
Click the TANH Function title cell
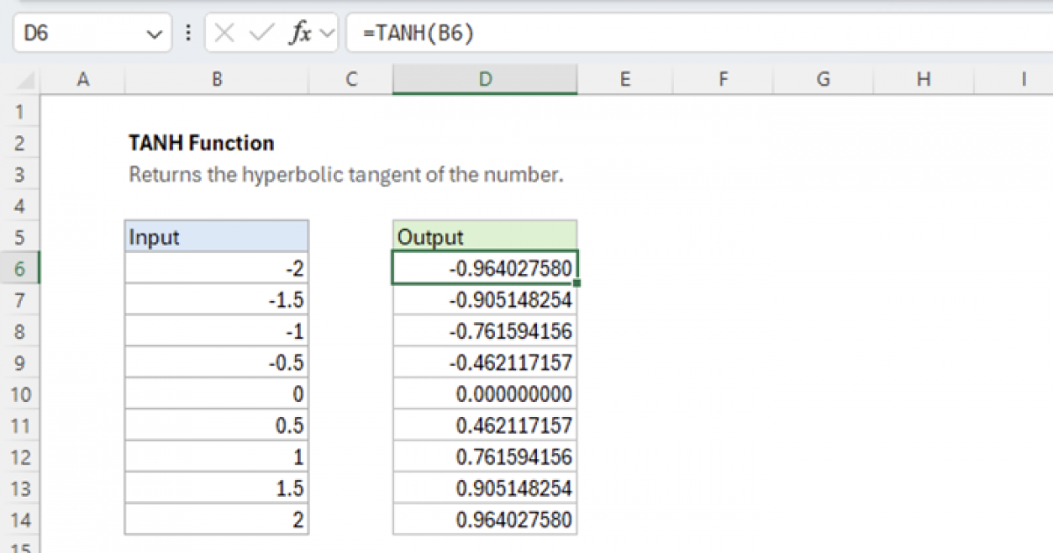[x=202, y=142]
